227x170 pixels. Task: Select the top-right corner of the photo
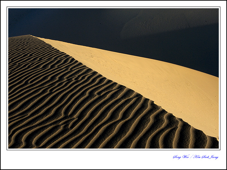[217, 9]
